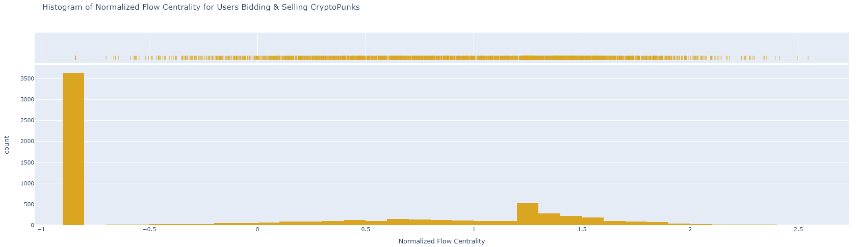Click the 1000 y-axis tick label
Viewport: 858px width, 247px height.
tap(27, 183)
